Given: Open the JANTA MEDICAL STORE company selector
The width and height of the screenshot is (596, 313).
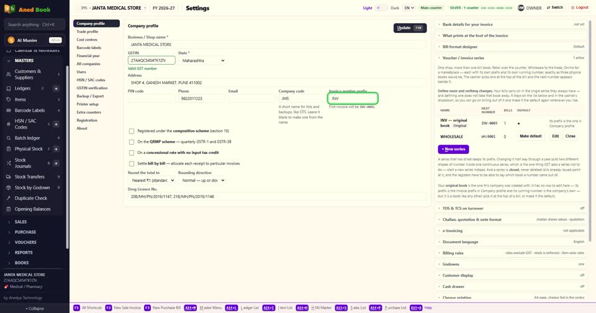Looking at the screenshot, I should [x=113, y=8].
